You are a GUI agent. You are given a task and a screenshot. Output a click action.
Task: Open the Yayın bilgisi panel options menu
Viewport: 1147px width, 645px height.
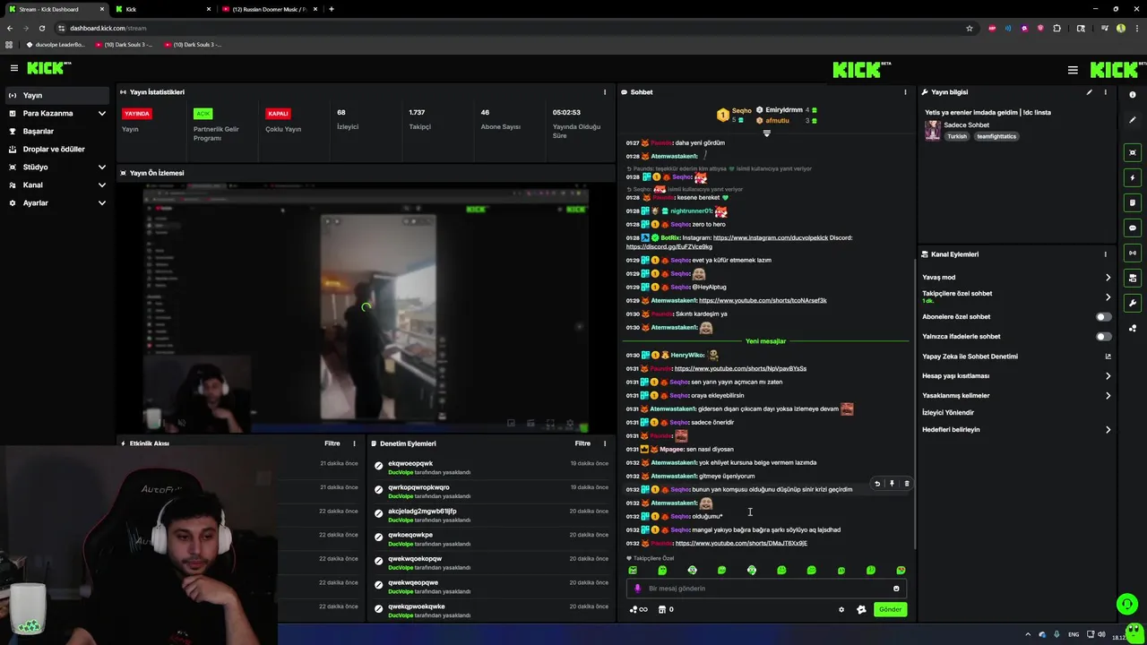(x=1105, y=92)
